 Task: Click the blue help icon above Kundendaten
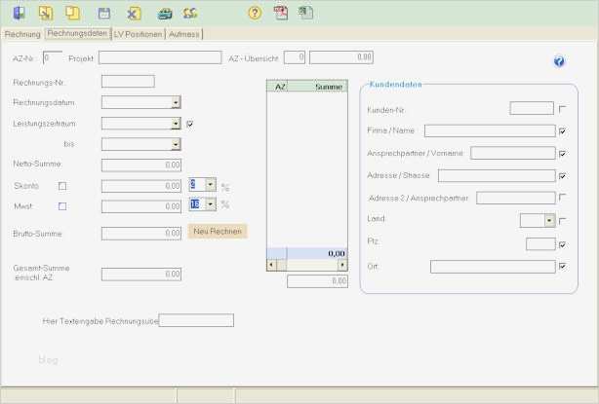(559, 61)
